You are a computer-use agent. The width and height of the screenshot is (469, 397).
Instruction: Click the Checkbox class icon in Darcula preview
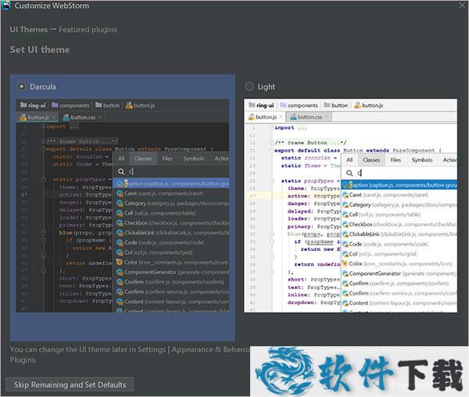[x=120, y=223]
